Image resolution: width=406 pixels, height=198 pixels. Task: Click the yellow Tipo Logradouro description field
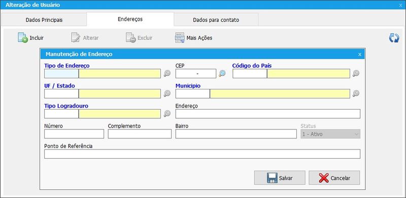coord(120,114)
